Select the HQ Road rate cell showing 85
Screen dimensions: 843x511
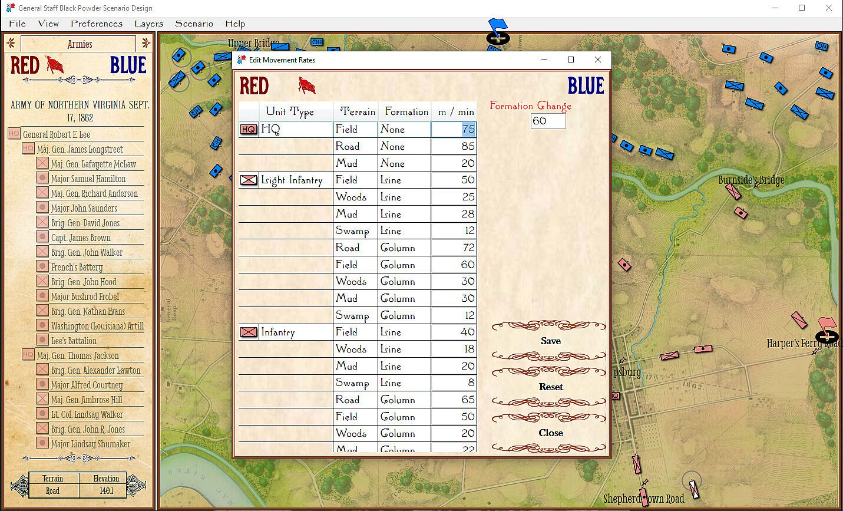pos(454,146)
